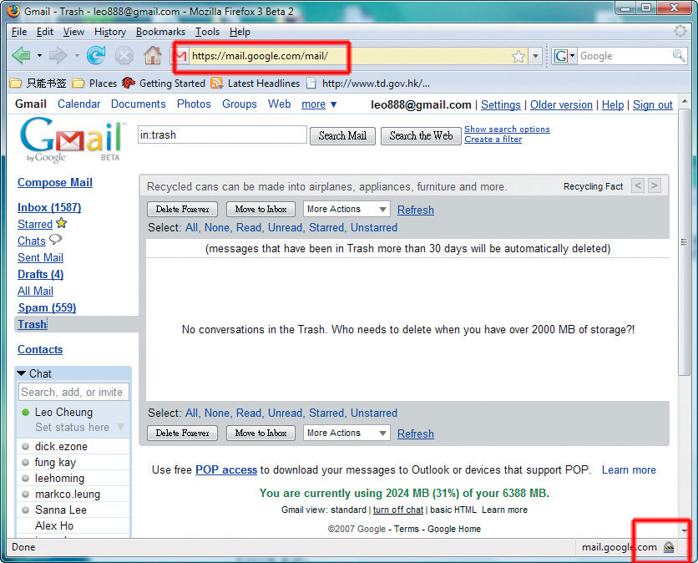The width and height of the screenshot is (698, 563).
Task: Open the td.gov.hk bookmark
Action: click(x=369, y=84)
